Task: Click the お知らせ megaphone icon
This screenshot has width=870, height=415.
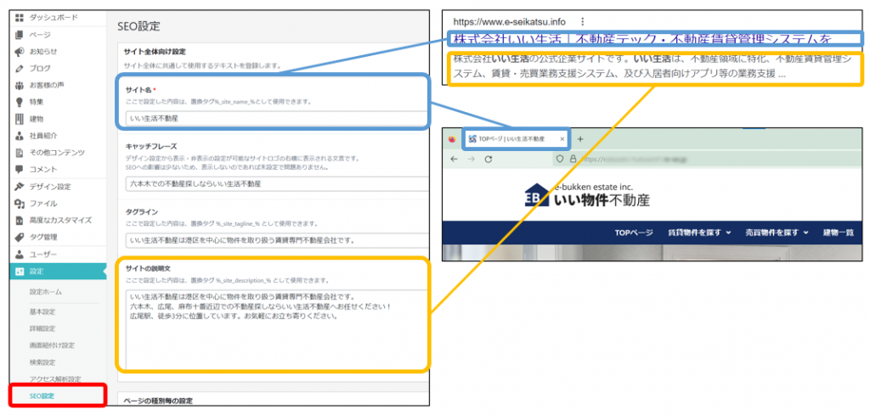Action: pyautogui.click(x=19, y=51)
